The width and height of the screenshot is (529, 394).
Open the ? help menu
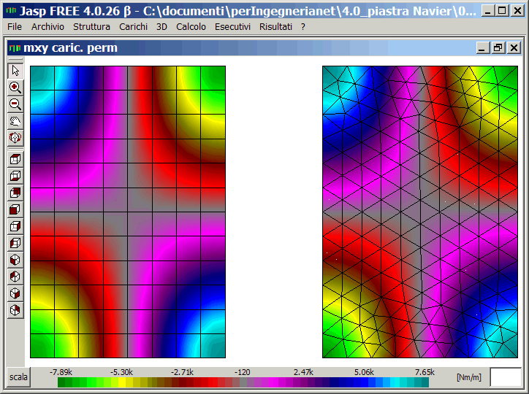point(303,26)
